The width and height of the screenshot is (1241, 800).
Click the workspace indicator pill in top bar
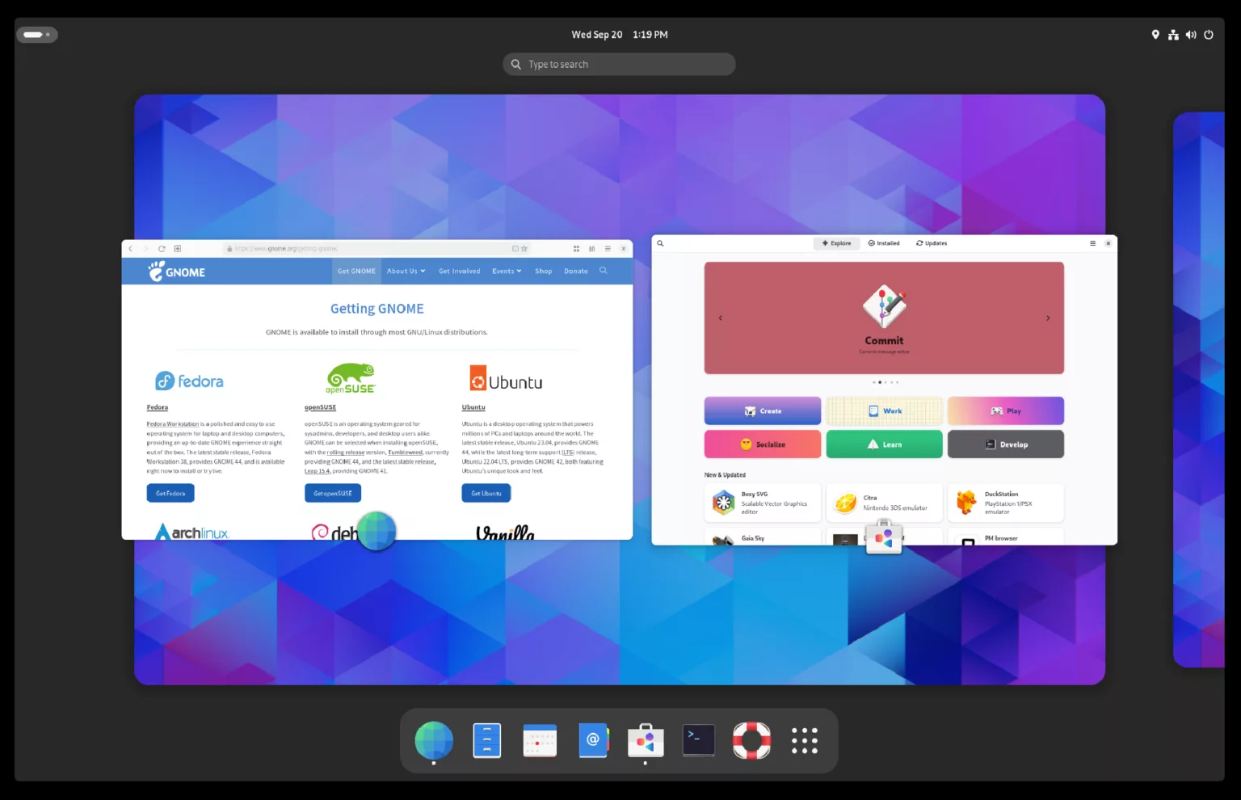tap(37, 35)
